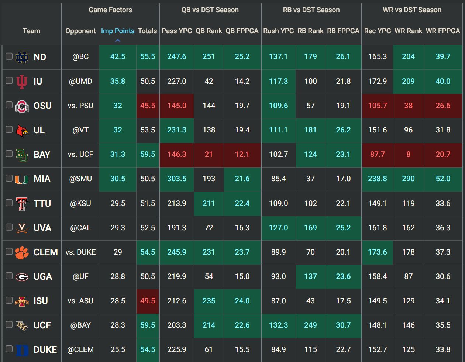Select opponent '@BC' in ND row
The height and width of the screenshot is (362, 465).
coord(80,57)
